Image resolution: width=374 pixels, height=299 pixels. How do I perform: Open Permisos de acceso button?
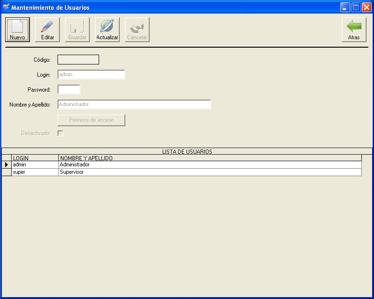[91, 120]
